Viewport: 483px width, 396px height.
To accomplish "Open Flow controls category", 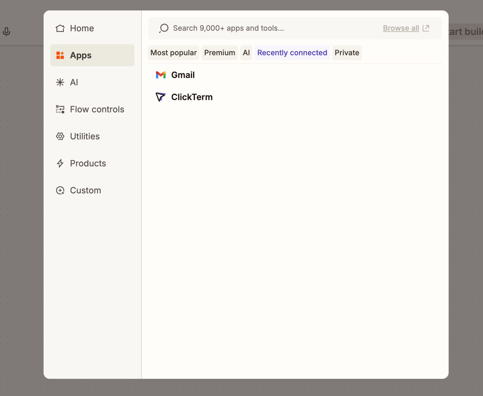I will 92,109.
